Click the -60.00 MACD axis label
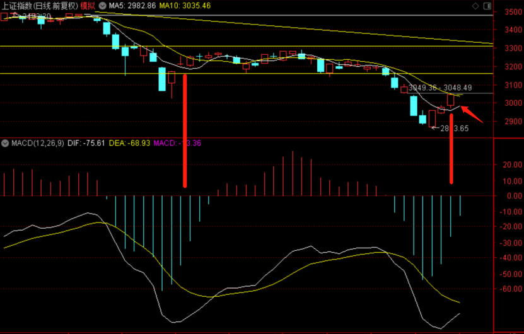This screenshot has width=524, height=334. point(511,289)
